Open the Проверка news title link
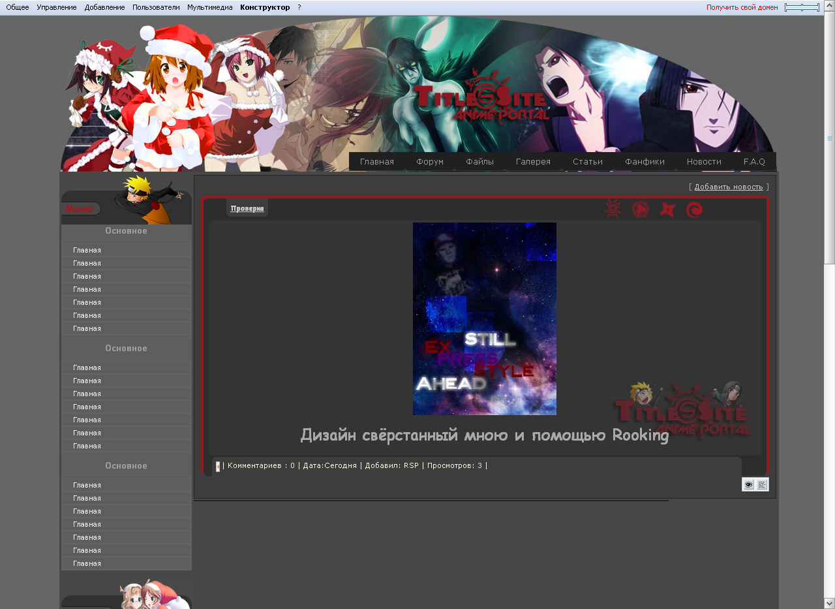The width and height of the screenshot is (835, 609). (247, 208)
